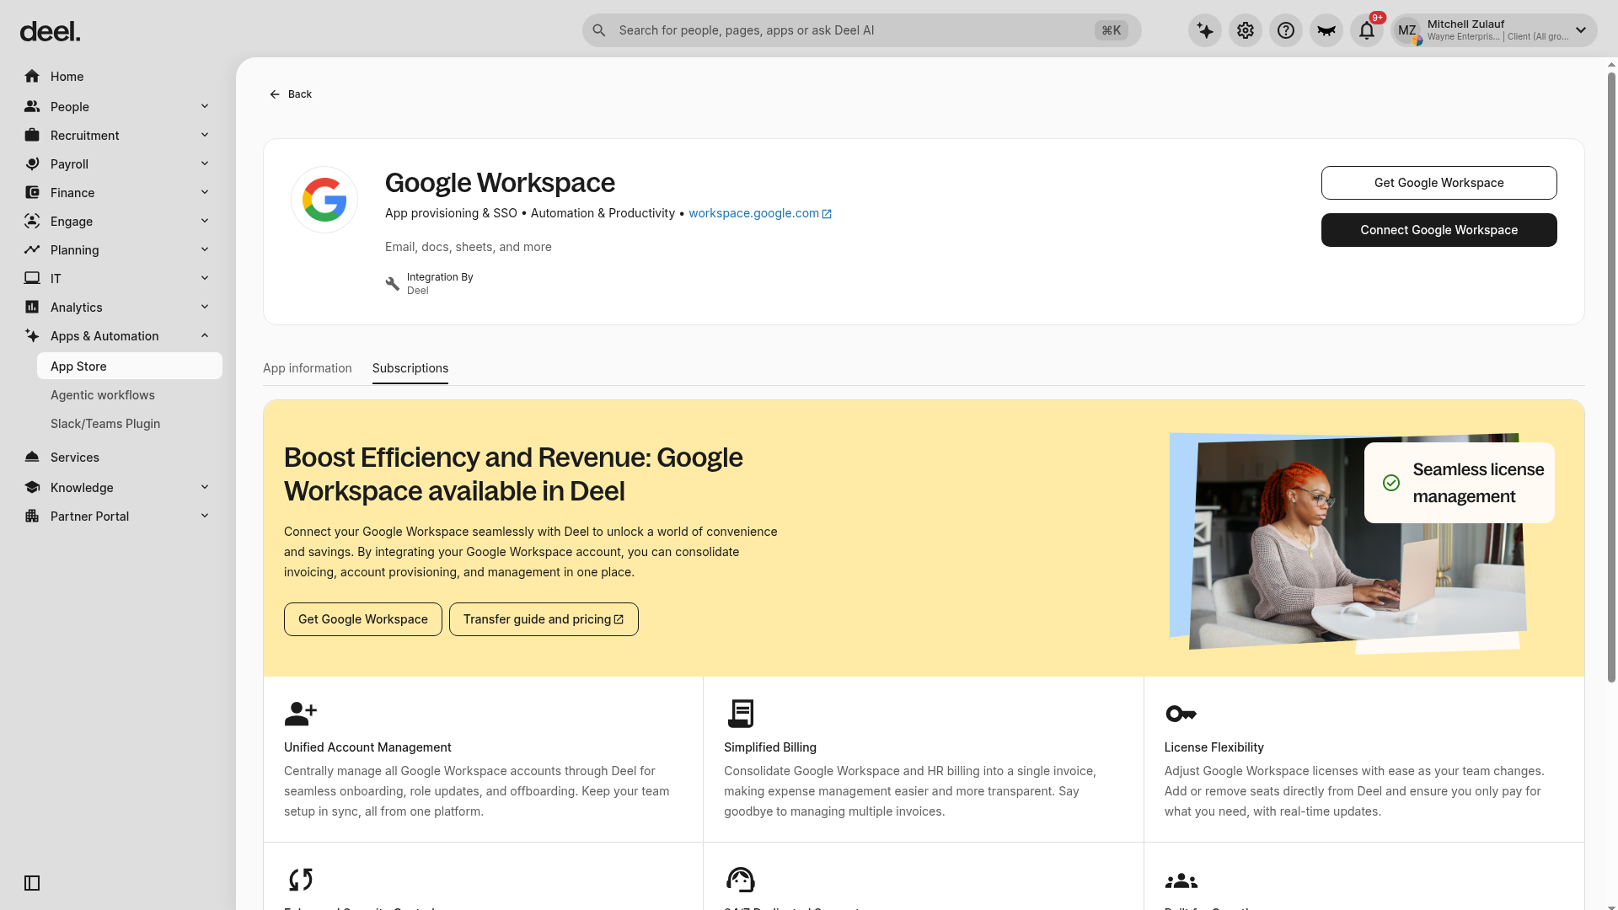The width and height of the screenshot is (1618, 910).
Task: Click the banner woman with laptop image
Action: [x=1357, y=543]
